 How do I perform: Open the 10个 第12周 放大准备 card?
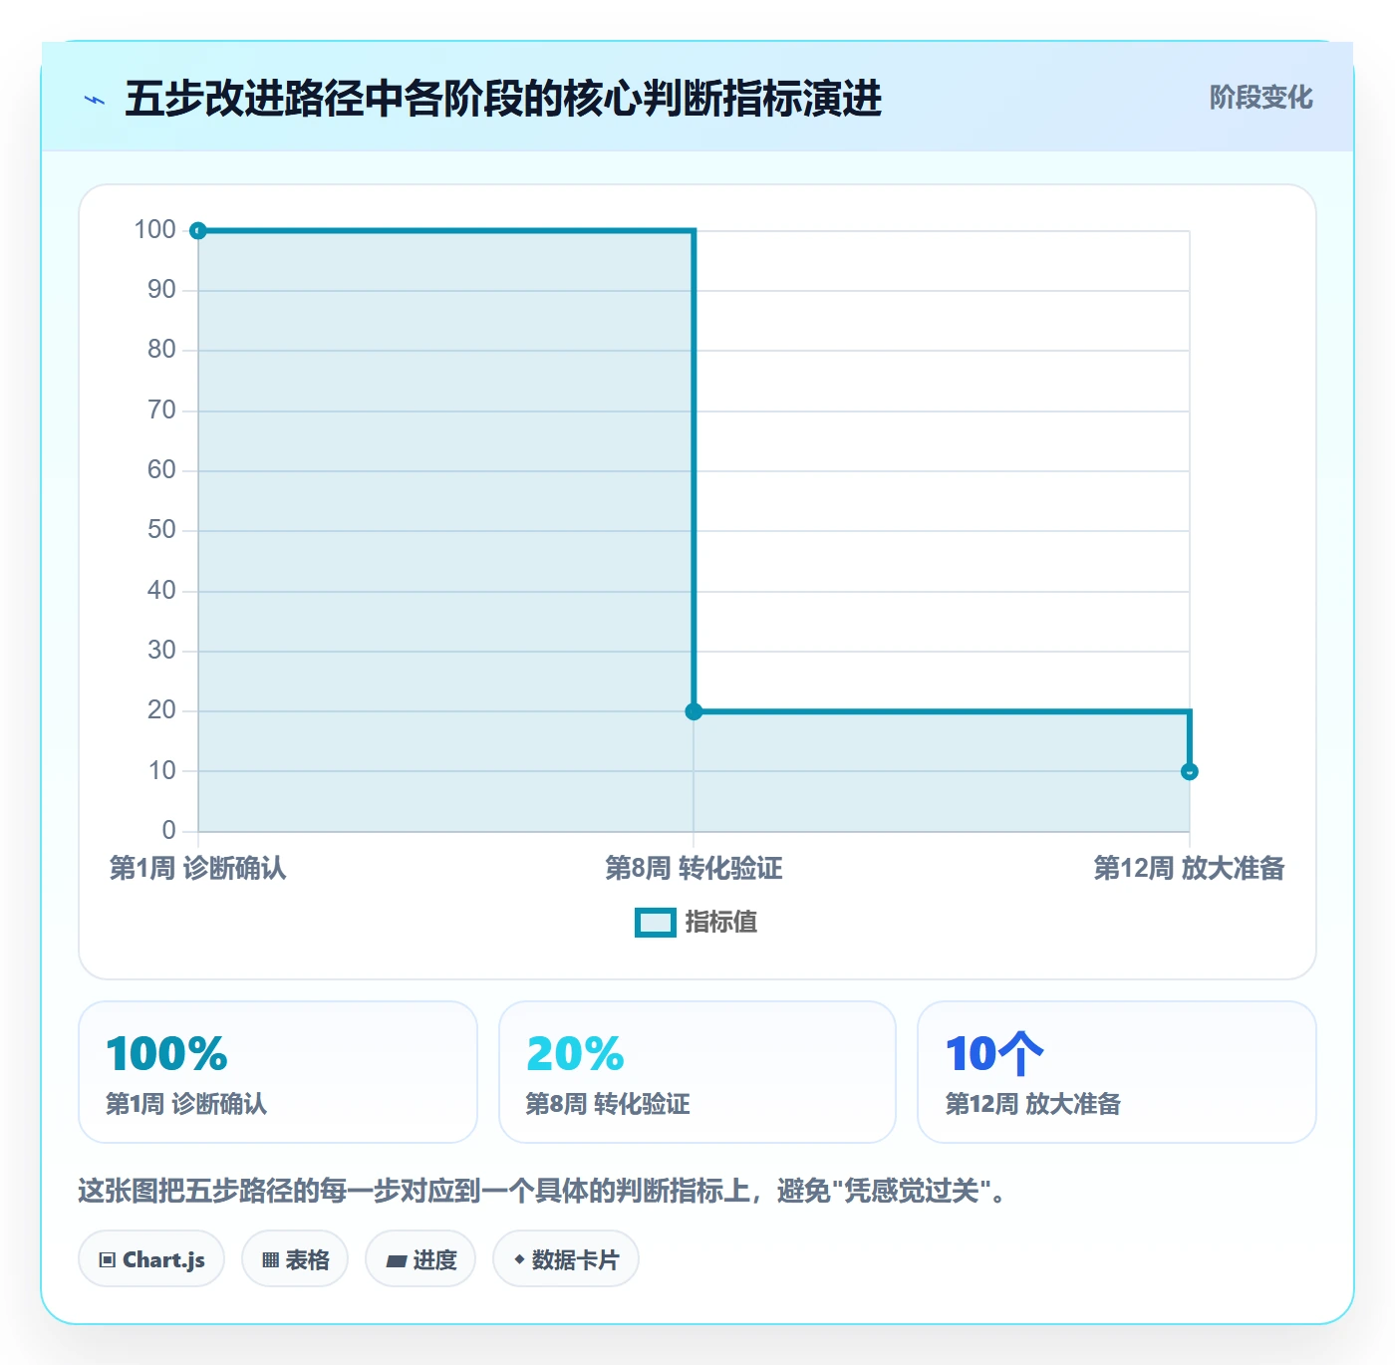click(1117, 1072)
